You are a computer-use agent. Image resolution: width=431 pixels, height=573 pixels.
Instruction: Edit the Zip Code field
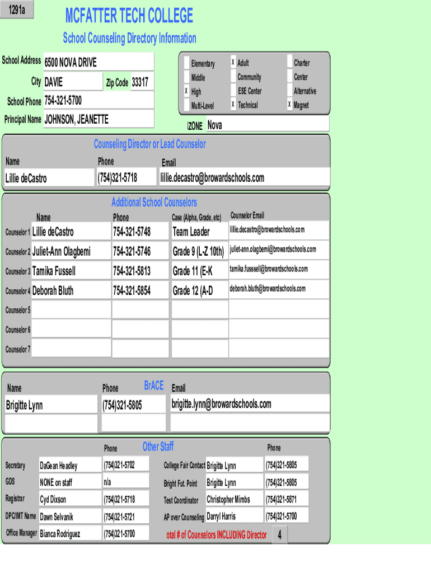142,82
